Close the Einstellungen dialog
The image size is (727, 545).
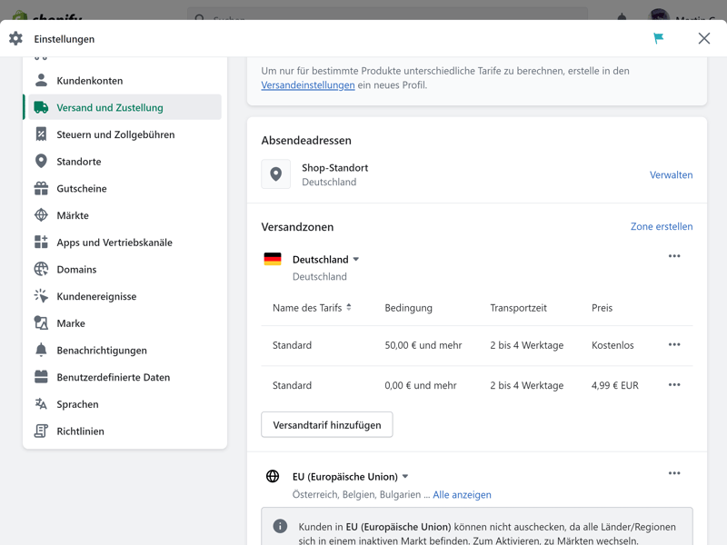(704, 38)
